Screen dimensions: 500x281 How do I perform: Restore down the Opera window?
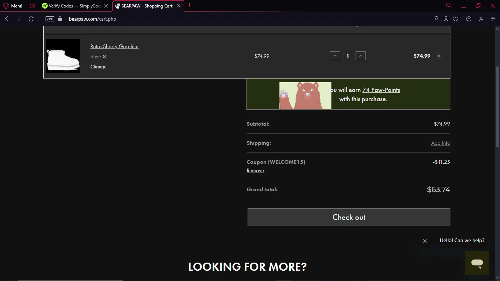pyautogui.click(x=478, y=6)
